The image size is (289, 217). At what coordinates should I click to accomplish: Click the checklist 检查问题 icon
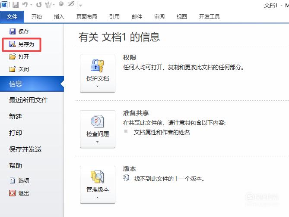[x=97, y=121]
